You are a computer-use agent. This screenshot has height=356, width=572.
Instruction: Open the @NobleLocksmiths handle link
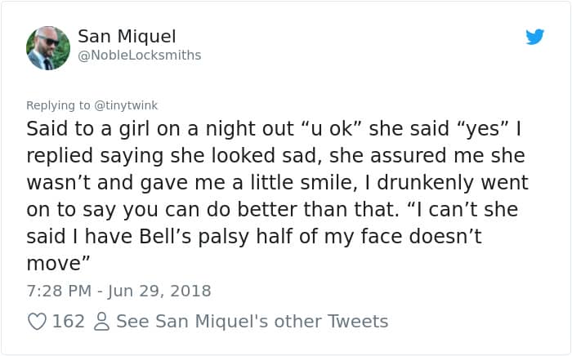[x=139, y=56]
